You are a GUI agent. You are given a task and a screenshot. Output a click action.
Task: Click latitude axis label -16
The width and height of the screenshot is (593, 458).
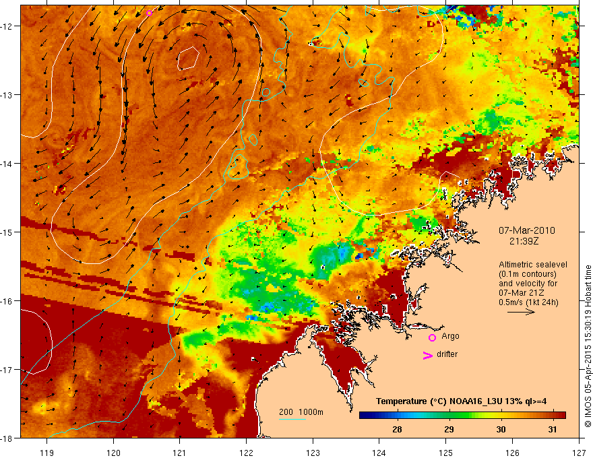7,301
